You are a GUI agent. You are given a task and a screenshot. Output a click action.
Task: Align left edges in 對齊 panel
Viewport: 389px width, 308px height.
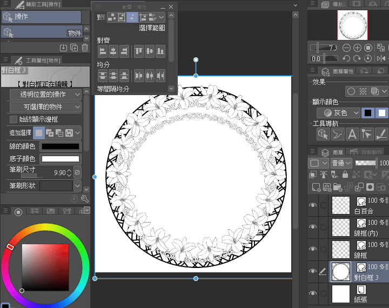[103, 51]
